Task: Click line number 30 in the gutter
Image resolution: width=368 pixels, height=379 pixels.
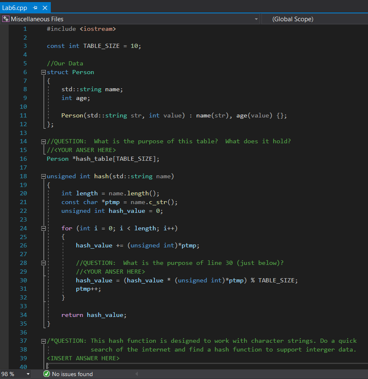Action: tap(23, 280)
